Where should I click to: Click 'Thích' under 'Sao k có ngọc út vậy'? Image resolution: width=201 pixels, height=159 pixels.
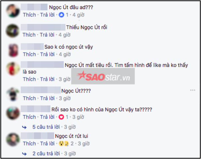click(29, 55)
